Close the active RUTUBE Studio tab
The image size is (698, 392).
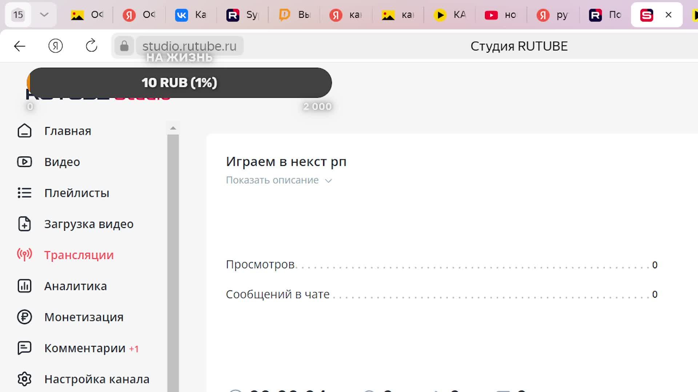click(x=668, y=15)
